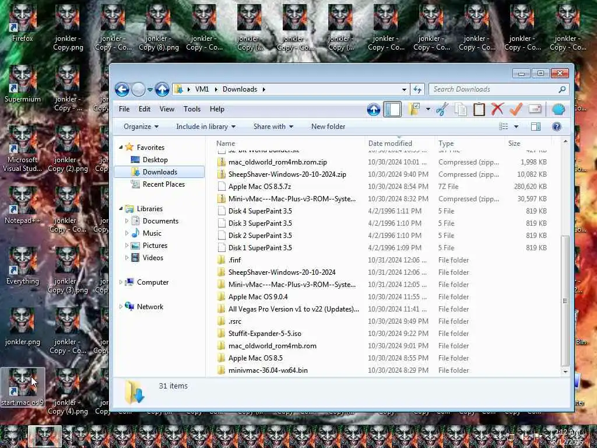
Task: Click the Cut scissors icon
Action: click(x=442, y=109)
